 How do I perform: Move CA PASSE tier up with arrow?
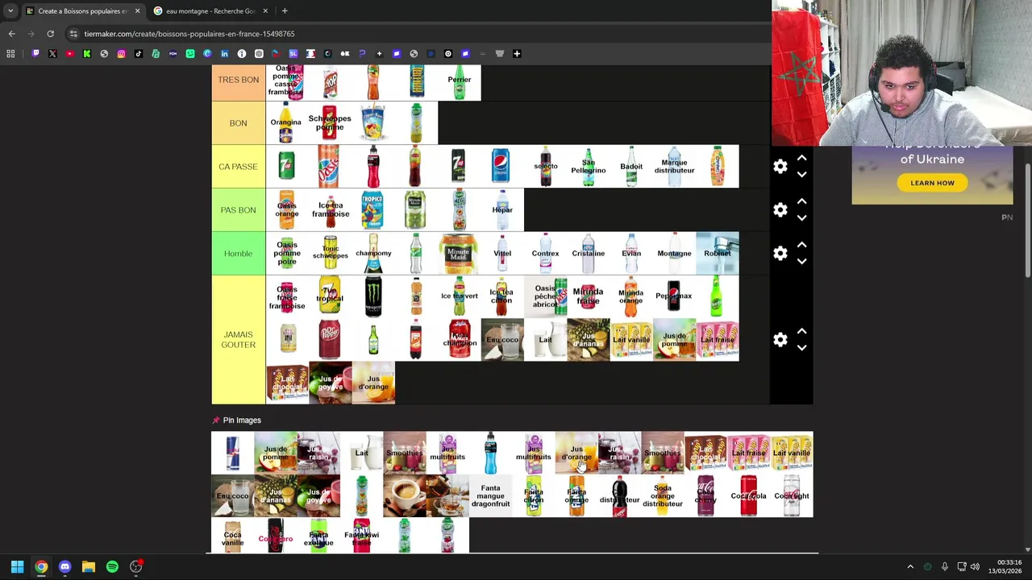(x=801, y=159)
